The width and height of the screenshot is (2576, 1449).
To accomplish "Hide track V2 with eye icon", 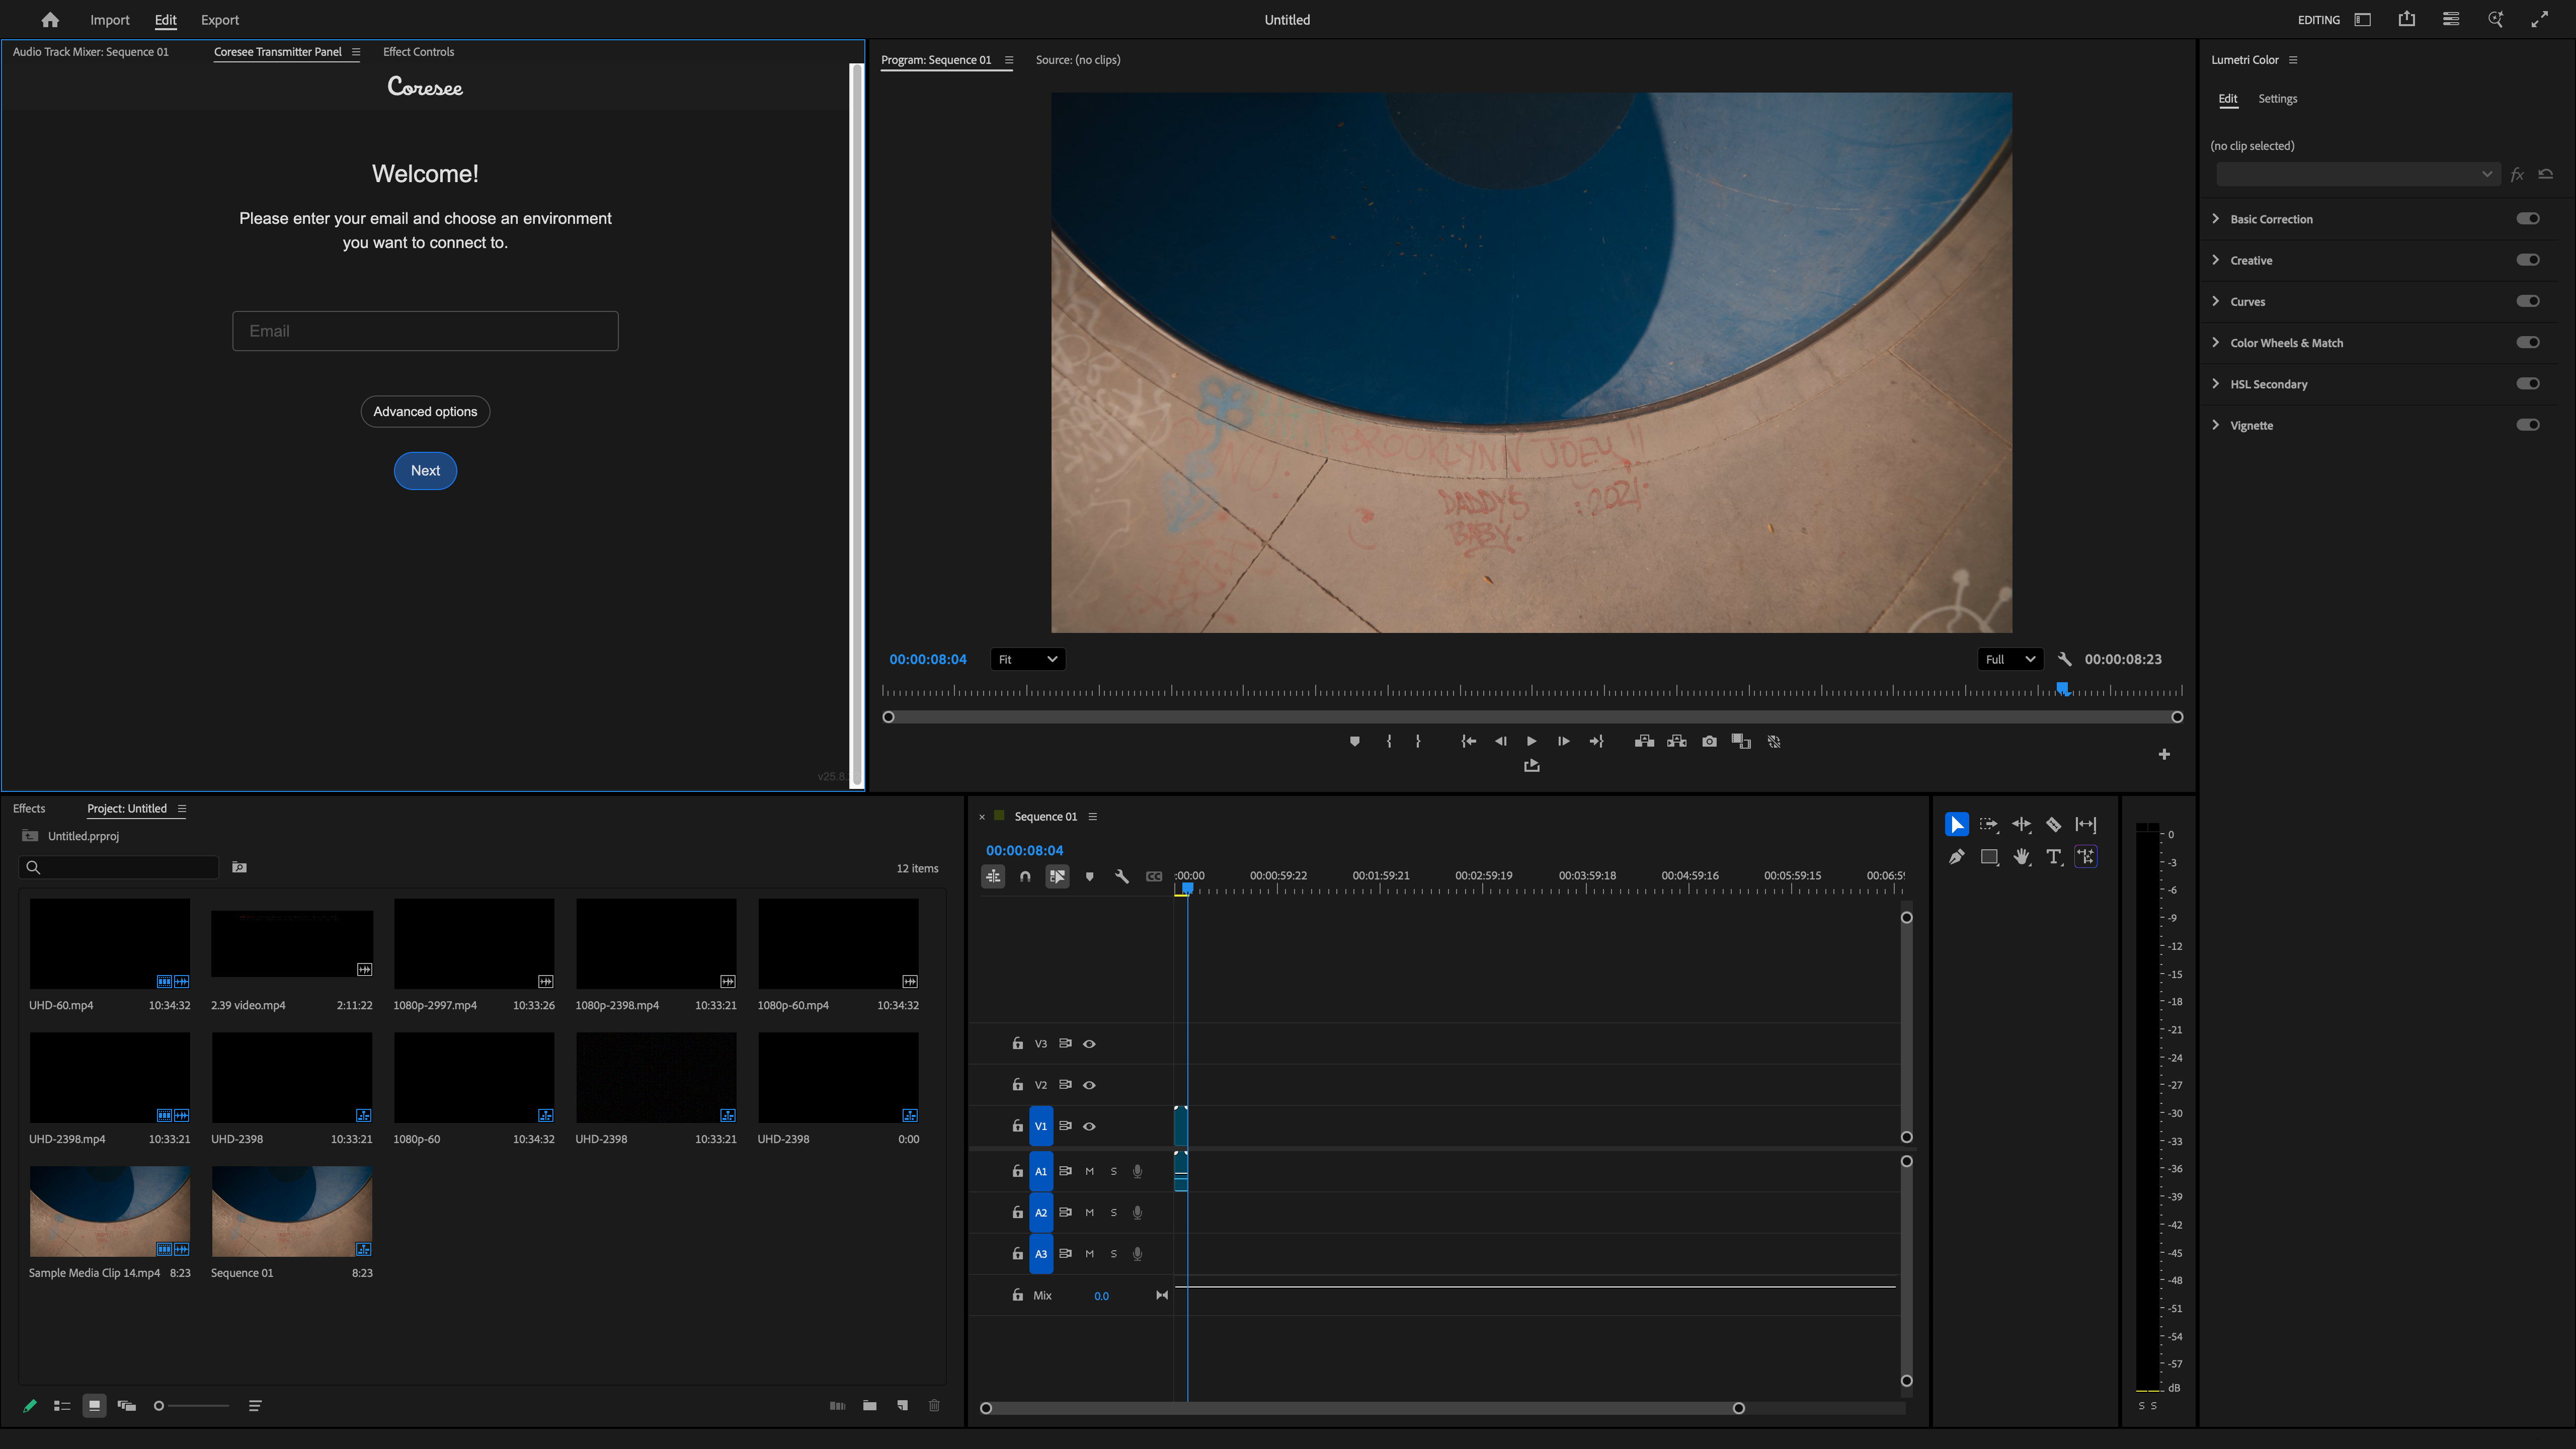I will pos(1089,1085).
